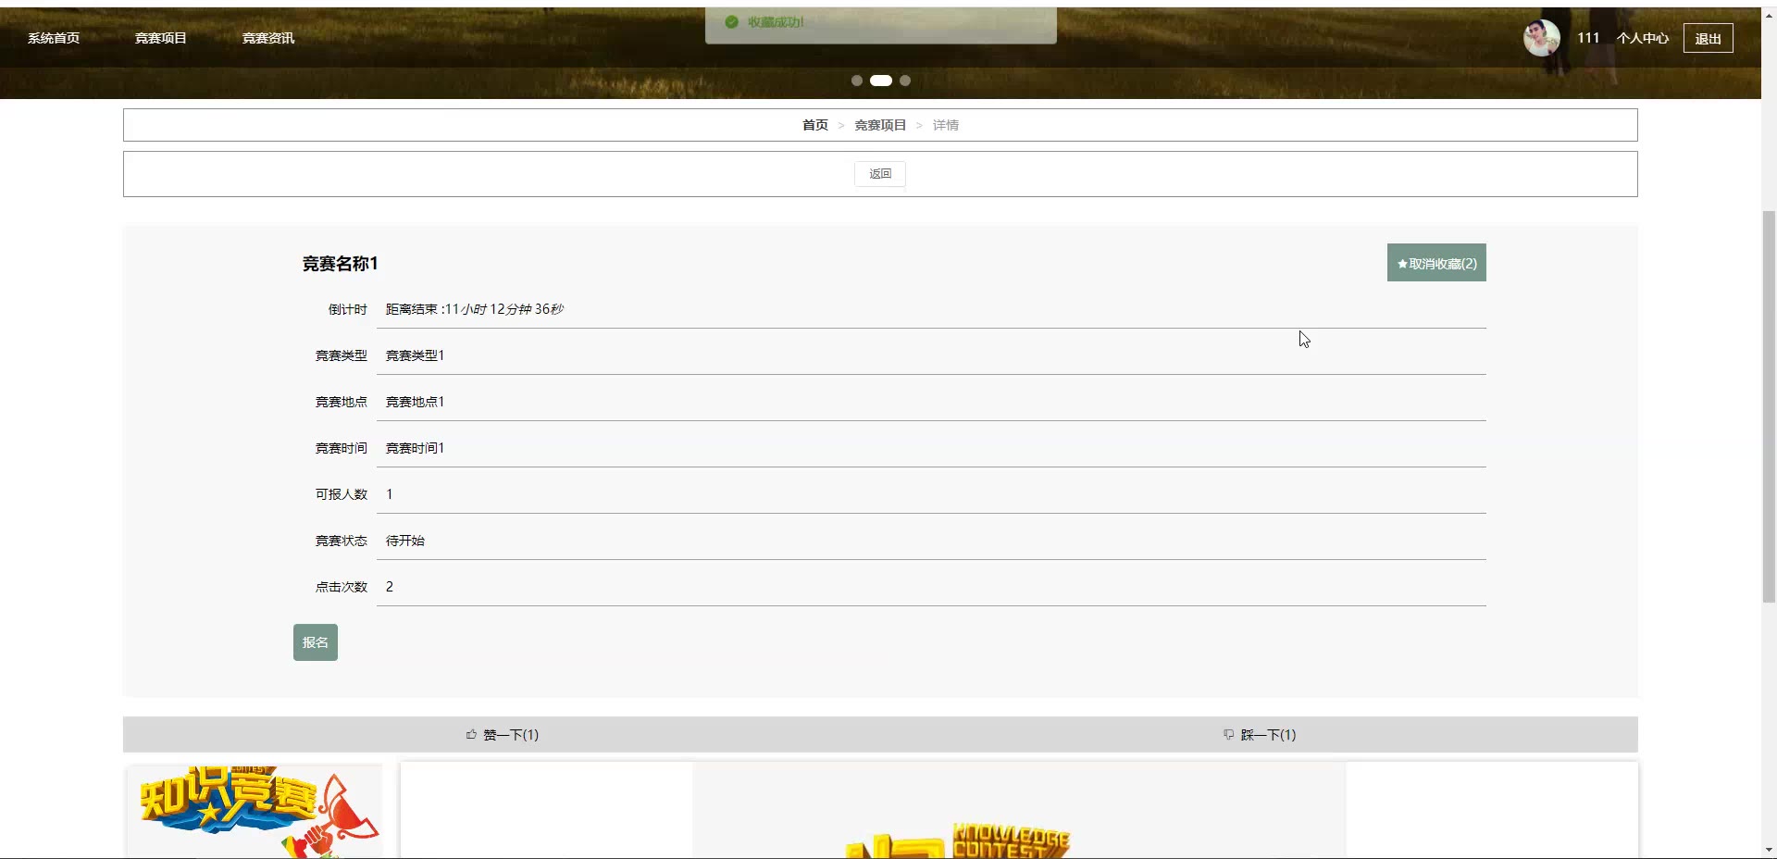Click the 竞赛名称1 title
This screenshot has height=859, width=1777.
[340, 264]
